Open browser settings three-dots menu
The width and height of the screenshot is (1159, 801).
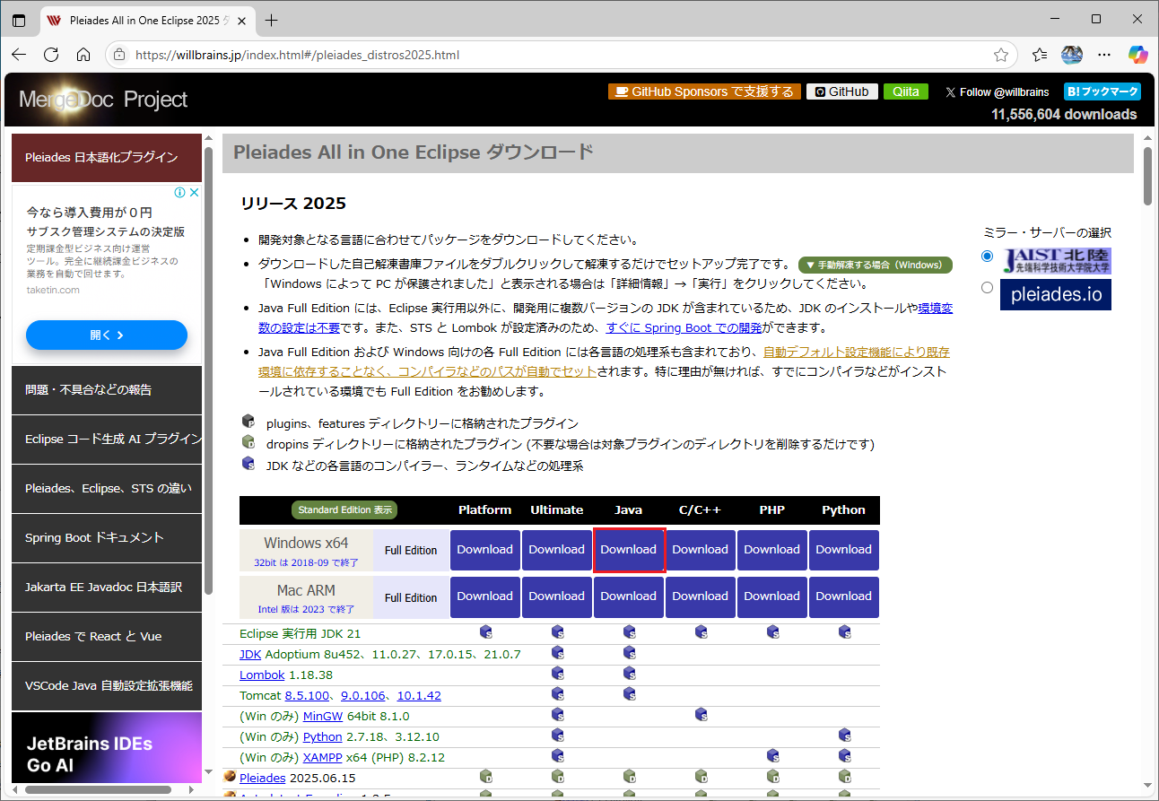pyautogui.click(x=1104, y=55)
